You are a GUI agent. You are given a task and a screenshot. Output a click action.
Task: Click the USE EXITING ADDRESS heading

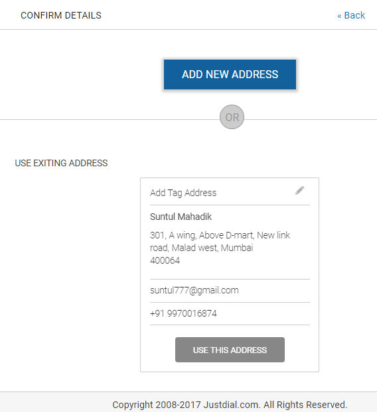point(61,163)
